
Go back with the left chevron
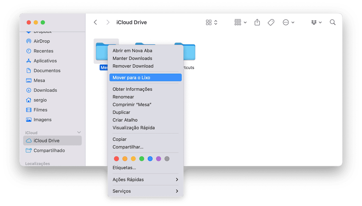tap(95, 22)
